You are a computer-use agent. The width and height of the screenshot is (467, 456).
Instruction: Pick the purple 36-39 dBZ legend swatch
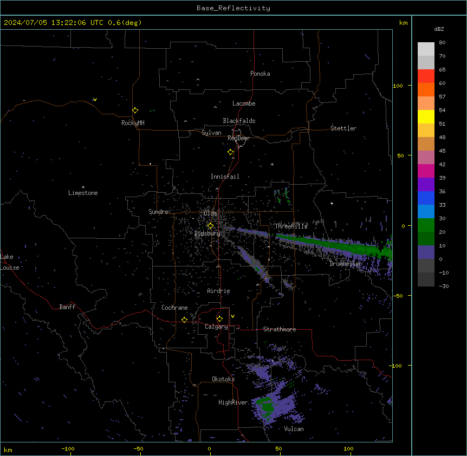(426, 185)
